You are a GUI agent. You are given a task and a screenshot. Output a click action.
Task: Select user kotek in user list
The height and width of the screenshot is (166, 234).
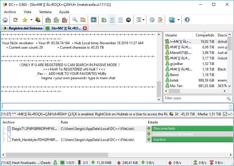pyautogui.click(x=196, y=80)
